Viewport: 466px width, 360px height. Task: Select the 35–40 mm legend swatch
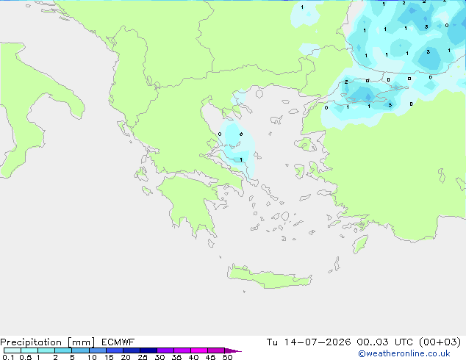tap(182, 350)
